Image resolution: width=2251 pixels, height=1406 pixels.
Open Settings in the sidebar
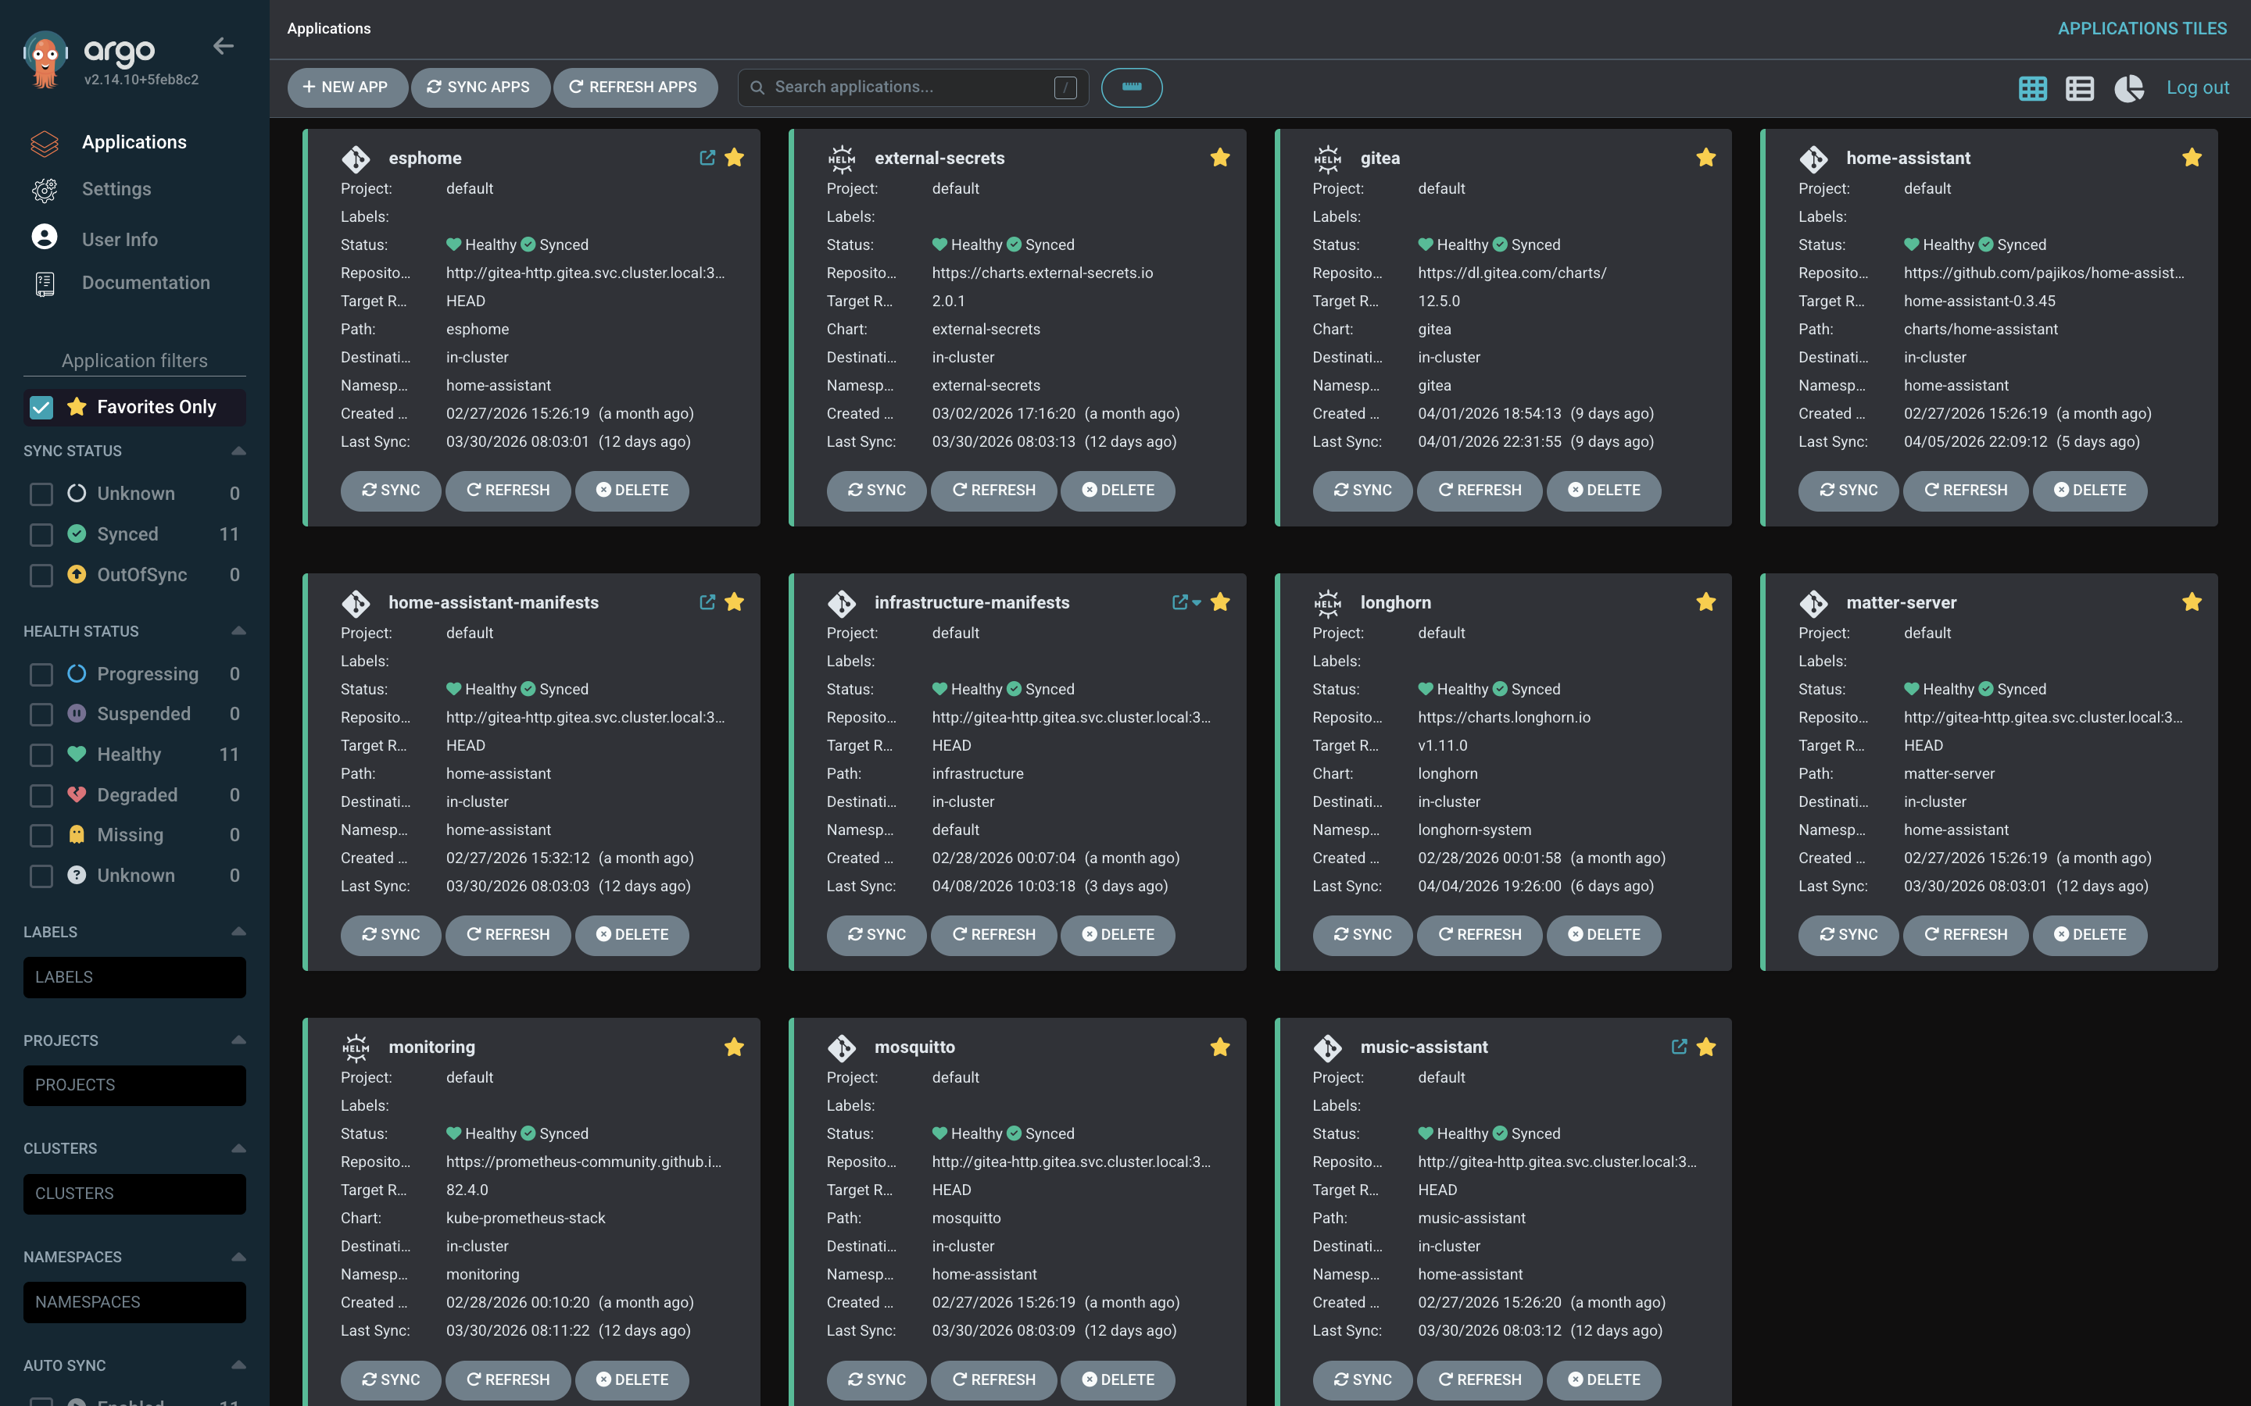pos(116,189)
